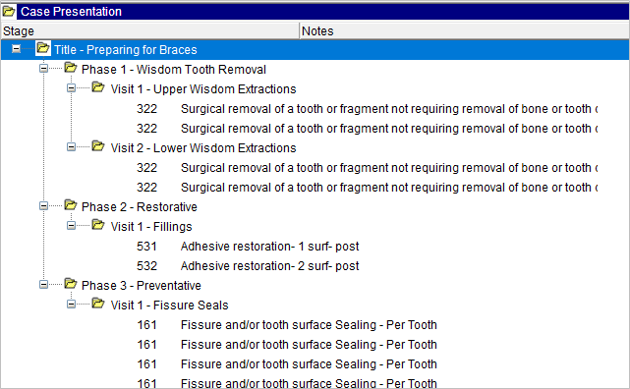Collapse Phase 1 - Wisdom Tooth Removal branch
This screenshot has height=389, width=630.
click(x=43, y=68)
